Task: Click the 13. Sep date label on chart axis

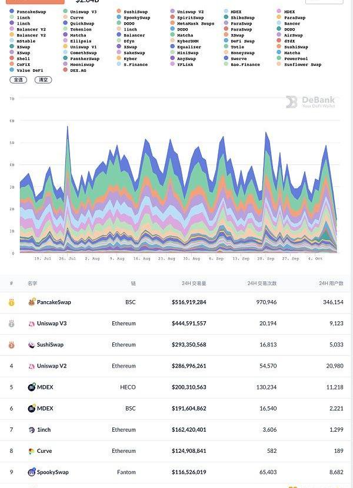Action: (242, 259)
